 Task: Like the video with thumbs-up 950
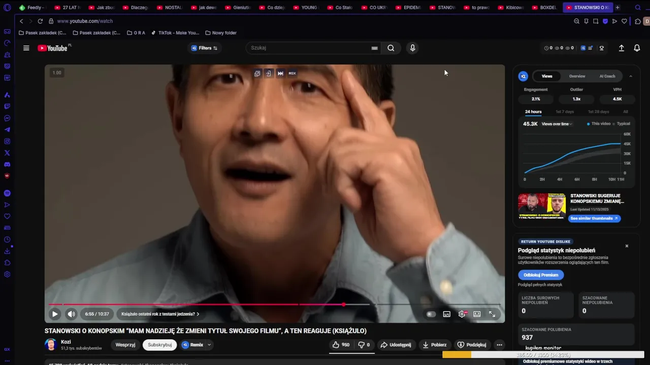coord(341,345)
